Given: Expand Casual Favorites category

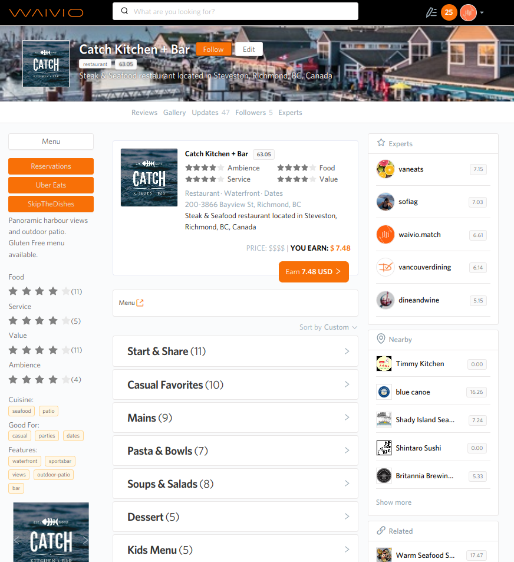Looking at the screenshot, I should pyautogui.click(x=235, y=384).
